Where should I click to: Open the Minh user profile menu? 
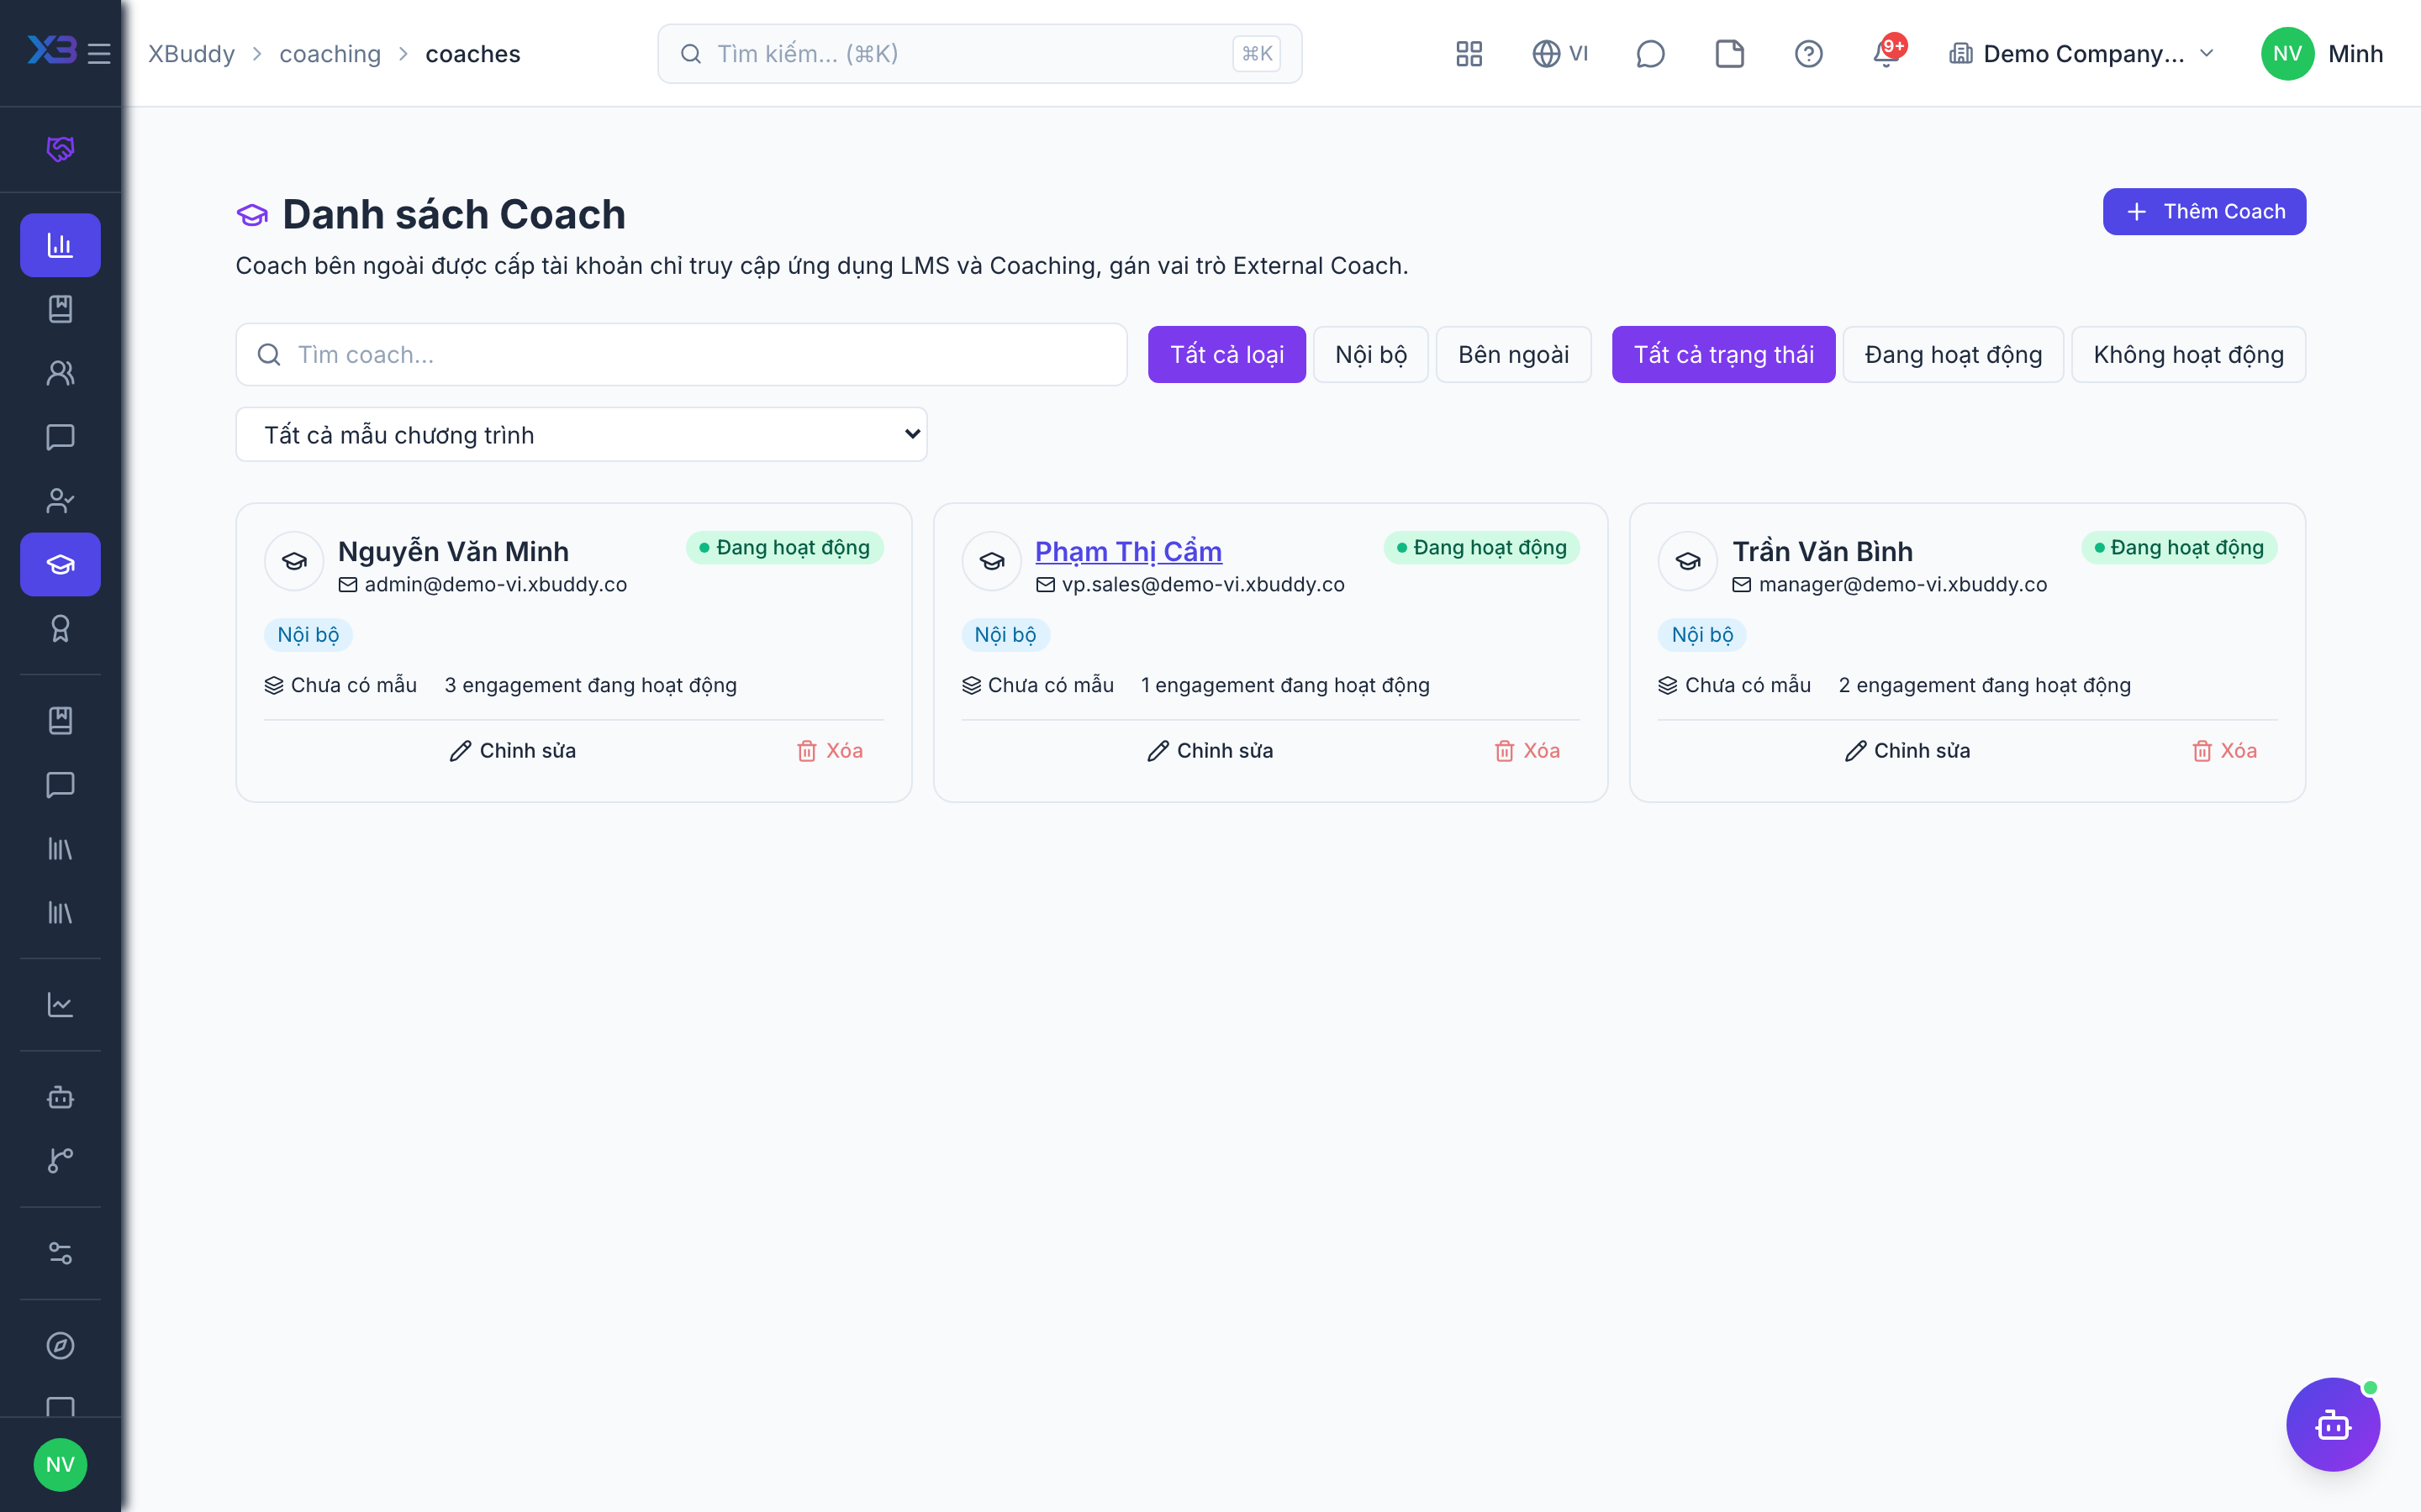[x=2322, y=53]
